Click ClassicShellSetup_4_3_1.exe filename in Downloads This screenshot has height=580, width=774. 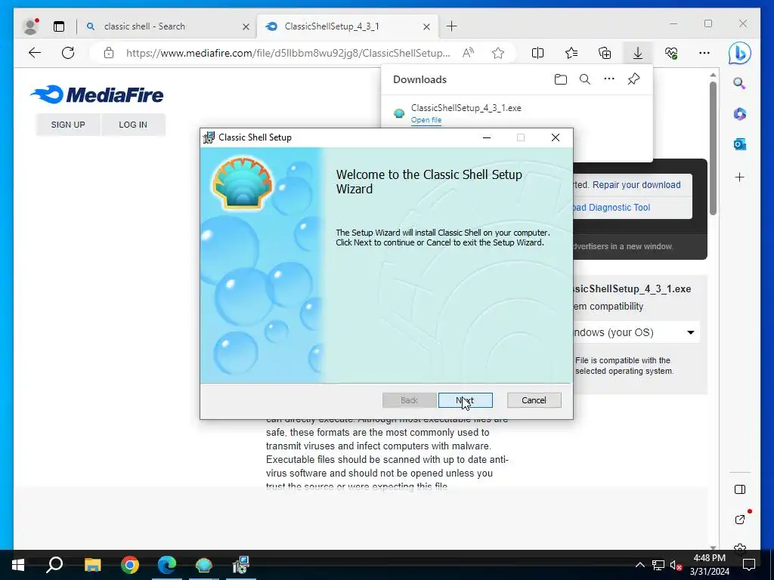pyautogui.click(x=466, y=108)
